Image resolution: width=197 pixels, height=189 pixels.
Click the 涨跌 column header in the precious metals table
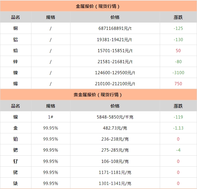click(x=178, y=106)
